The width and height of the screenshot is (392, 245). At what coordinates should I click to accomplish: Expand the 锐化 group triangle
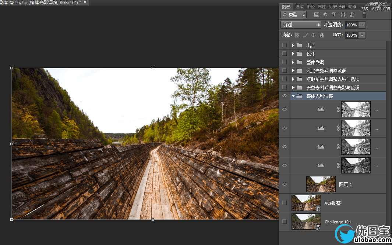(x=293, y=54)
